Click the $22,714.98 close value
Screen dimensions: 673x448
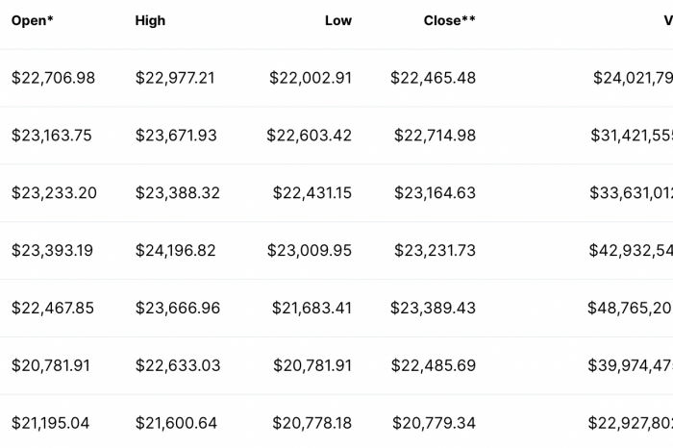tap(435, 136)
